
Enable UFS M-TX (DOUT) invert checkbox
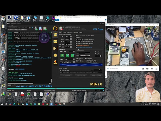pos(76,42)
